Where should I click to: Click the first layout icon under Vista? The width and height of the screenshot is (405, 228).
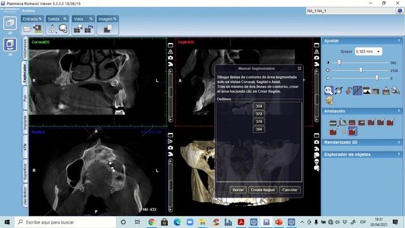click(x=78, y=29)
